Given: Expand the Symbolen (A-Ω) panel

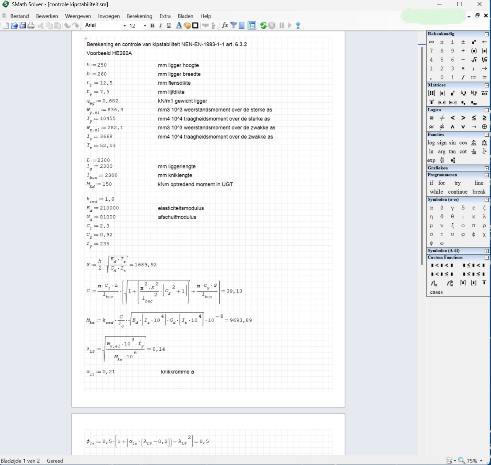Looking at the screenshot, I should coord(487,251).
